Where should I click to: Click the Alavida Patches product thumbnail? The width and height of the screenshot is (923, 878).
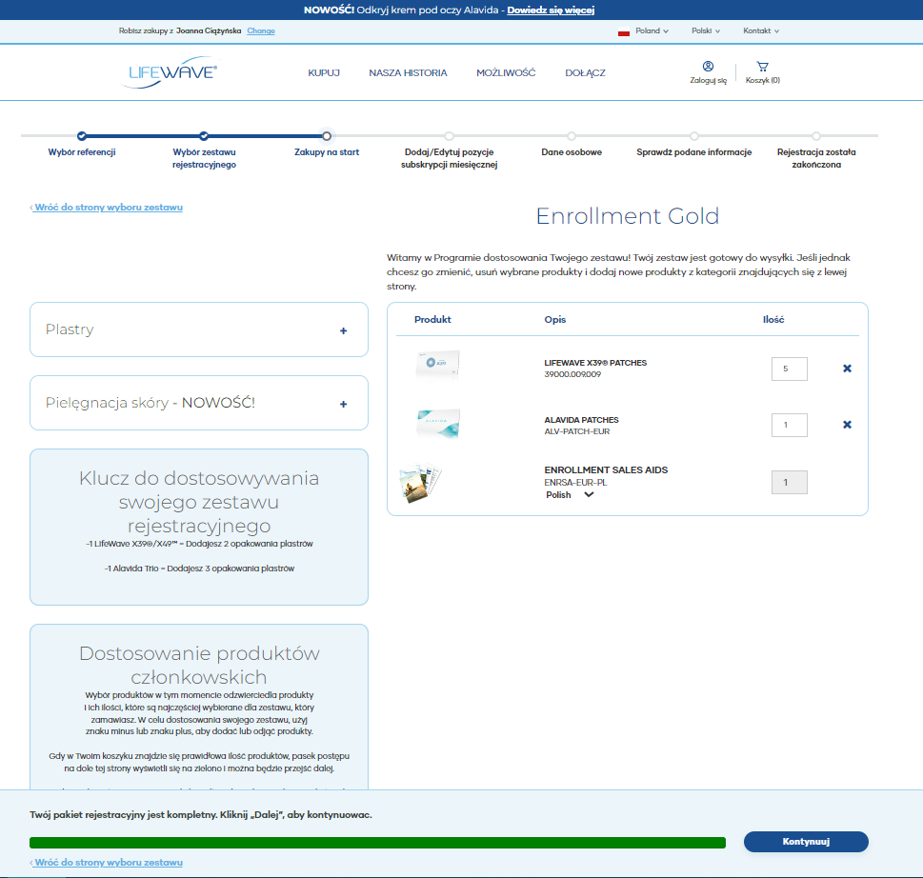(x=437, y=424)
